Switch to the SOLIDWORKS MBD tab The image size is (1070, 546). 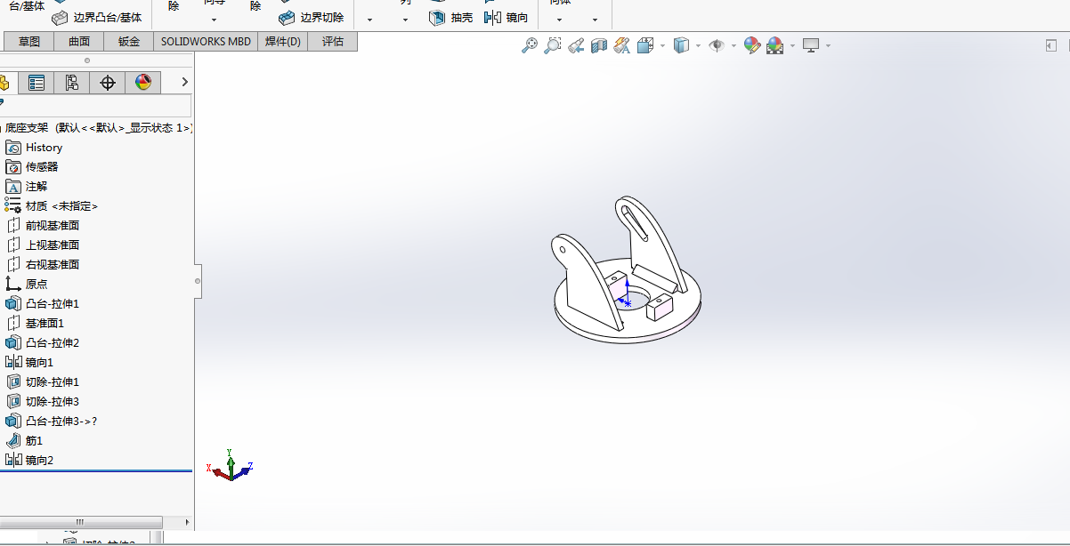coord(206,41)
